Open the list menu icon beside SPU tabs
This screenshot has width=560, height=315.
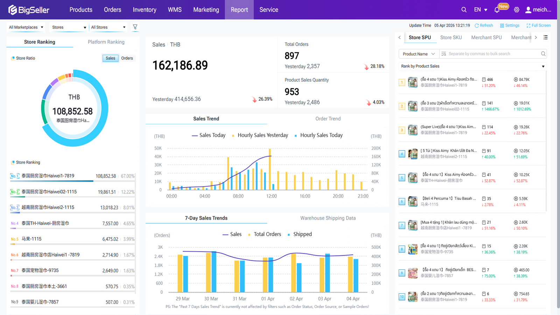545,37
